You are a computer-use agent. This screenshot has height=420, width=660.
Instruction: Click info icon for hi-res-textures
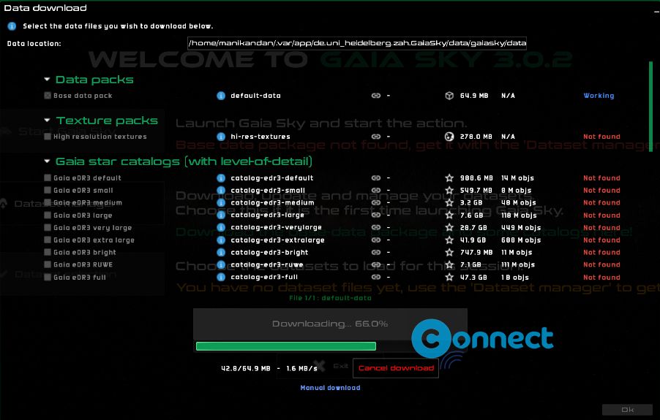point(220,137)
